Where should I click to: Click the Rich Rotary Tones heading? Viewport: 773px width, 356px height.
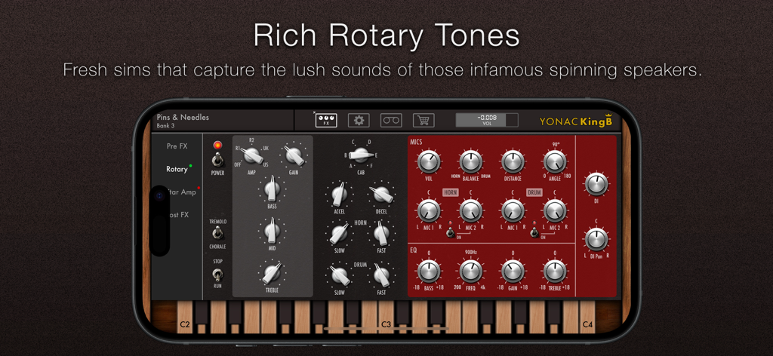[386, 35]
